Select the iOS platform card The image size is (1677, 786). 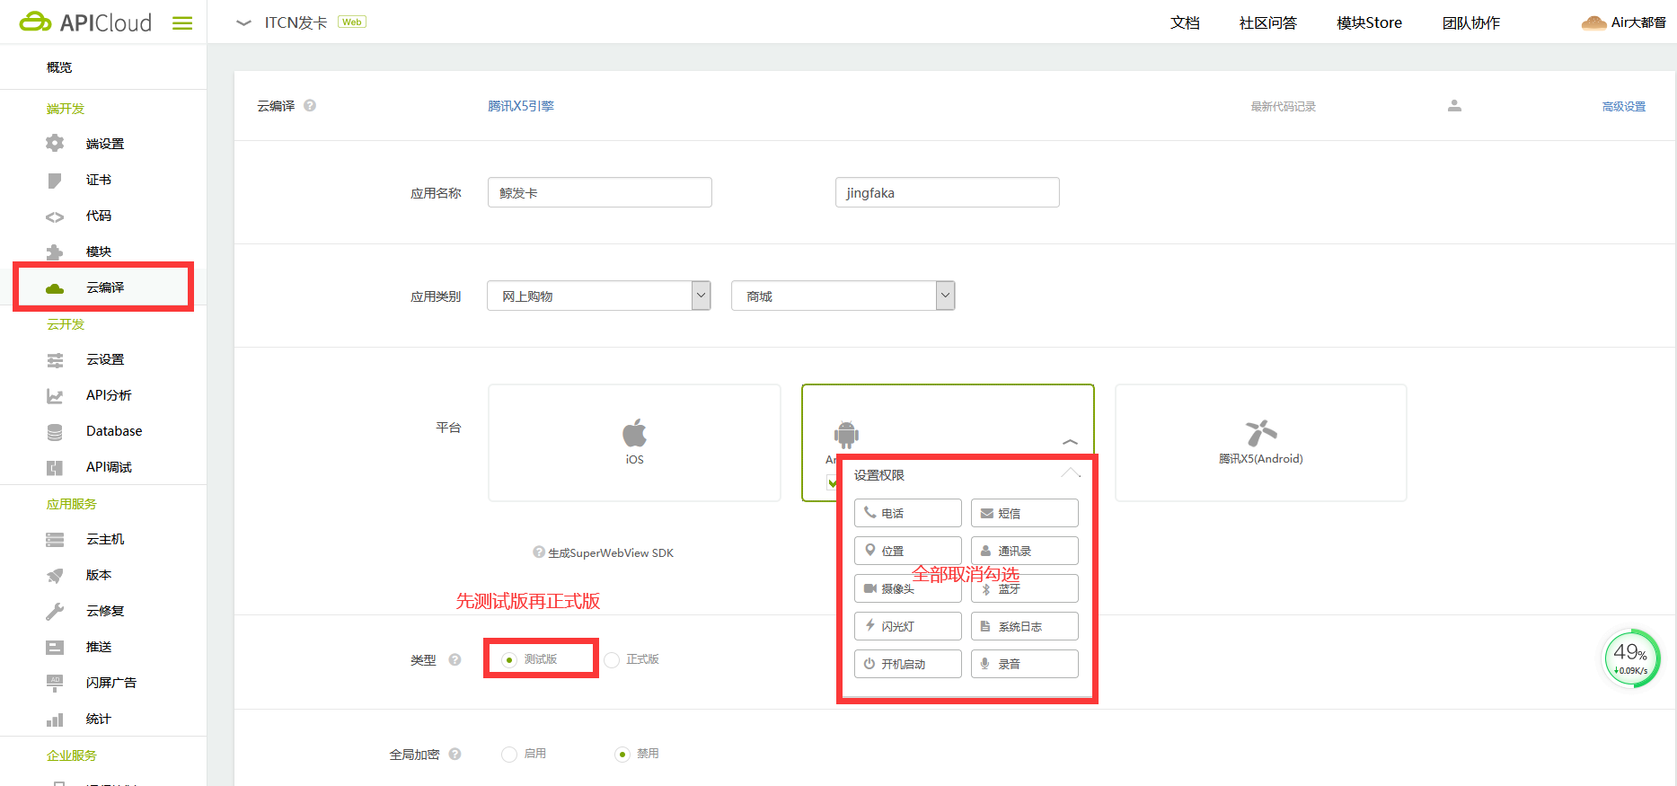[634, 442]
